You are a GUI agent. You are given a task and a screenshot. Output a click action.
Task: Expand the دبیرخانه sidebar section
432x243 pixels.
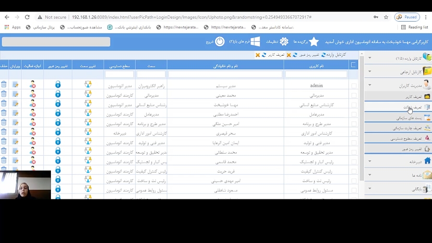point(370,161)
